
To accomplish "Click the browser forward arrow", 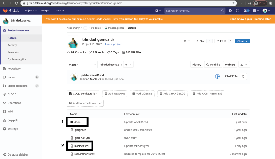I will (10, 3).
